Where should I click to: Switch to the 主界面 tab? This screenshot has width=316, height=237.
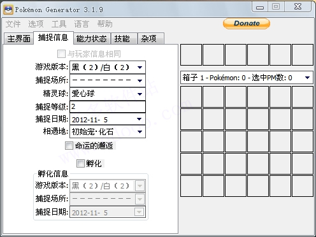coord(18,39)
